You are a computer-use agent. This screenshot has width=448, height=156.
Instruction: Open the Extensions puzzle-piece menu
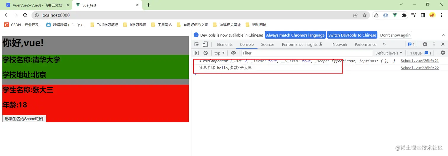click(x=404, y=15)
